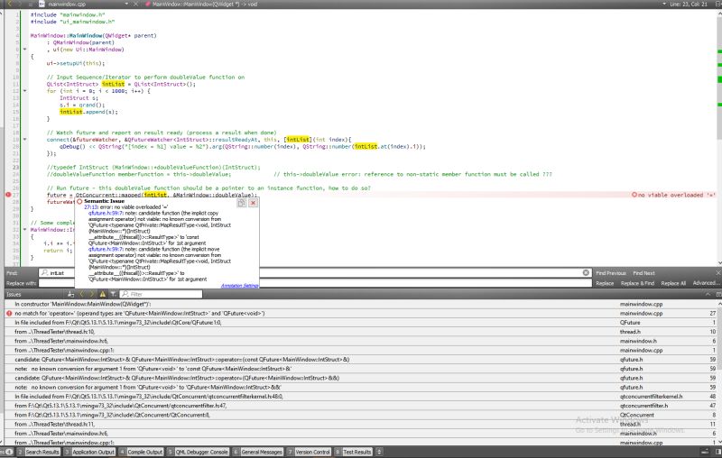Select the "no match for 'operator='" error row

360,313
